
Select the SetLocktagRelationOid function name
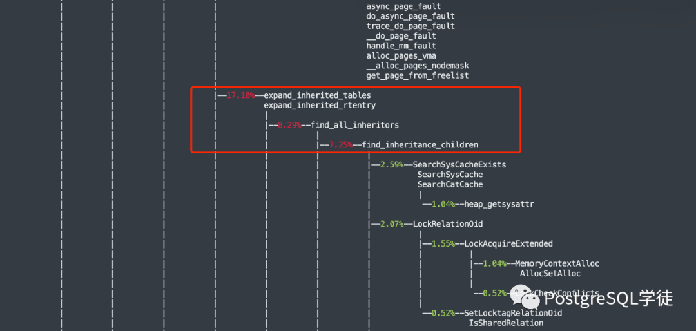click(513, 313)
